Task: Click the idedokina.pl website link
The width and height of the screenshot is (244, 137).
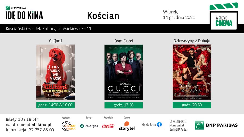Action: [x=39, y=125]
